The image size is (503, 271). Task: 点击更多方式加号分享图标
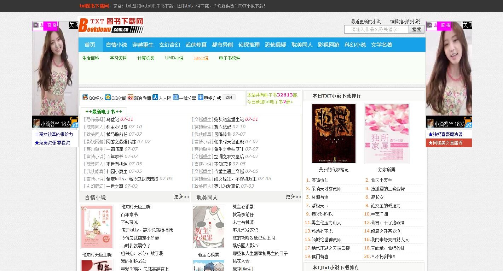(x=200, y=98)
